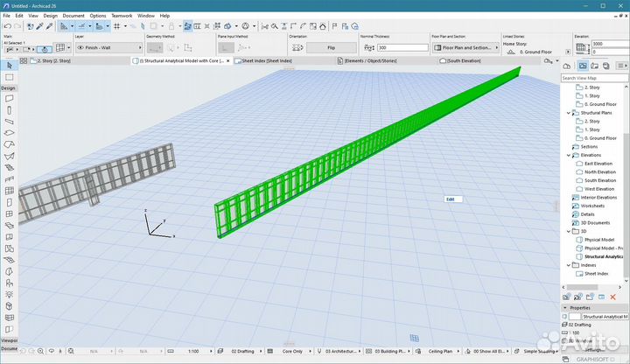The image size is (630, 364).
Task: Open the Ceiling Plan dropdown
Action: tap(440, 351)
